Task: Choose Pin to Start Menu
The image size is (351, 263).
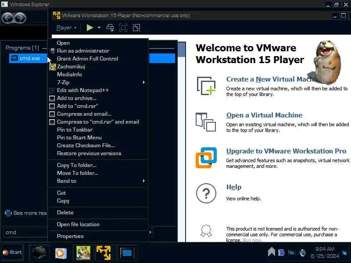Action: point(98,138)
